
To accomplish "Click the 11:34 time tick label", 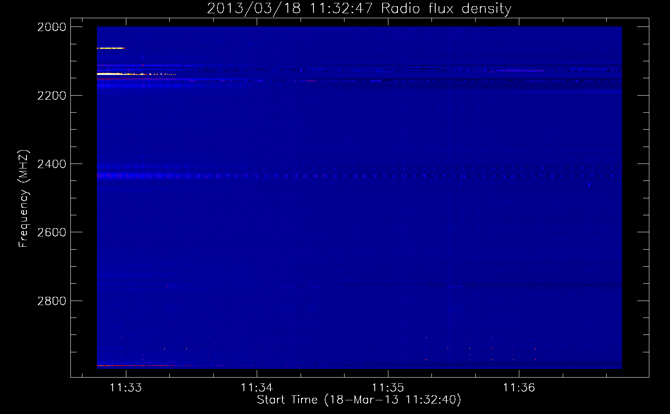I will pyautogui.click(x=257, y=388).
